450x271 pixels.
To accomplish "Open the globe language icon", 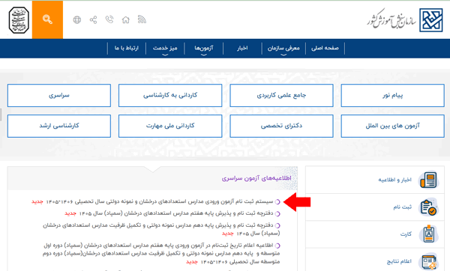I will [x=77, y=19].
